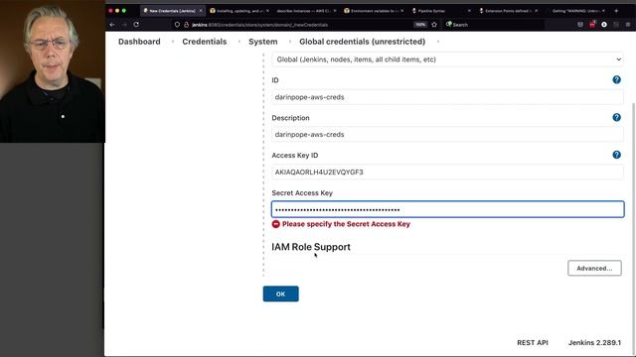Screen dimensions: 636x357
Task: Click the Jenkins 2.289.1 version link
Action: pos(594,342)
